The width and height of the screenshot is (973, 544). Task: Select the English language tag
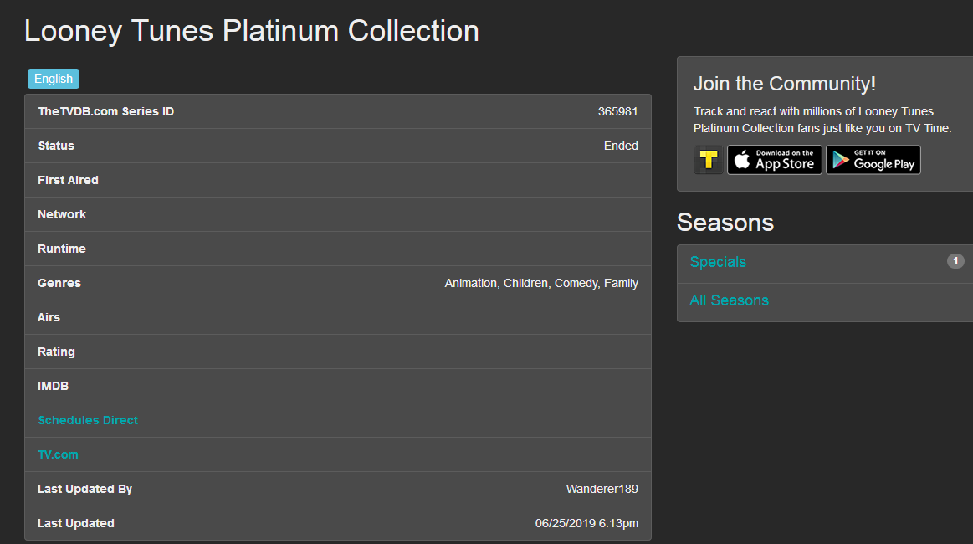(54, 80)
